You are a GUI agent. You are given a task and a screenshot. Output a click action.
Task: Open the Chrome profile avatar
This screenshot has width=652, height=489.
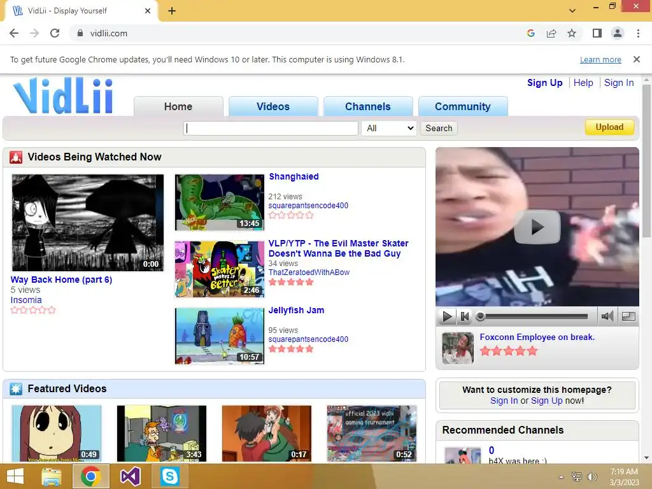(618, 33)
